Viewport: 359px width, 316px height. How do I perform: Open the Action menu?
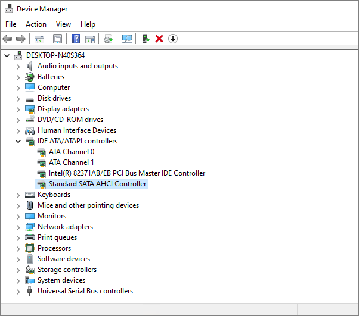point(36,24)
